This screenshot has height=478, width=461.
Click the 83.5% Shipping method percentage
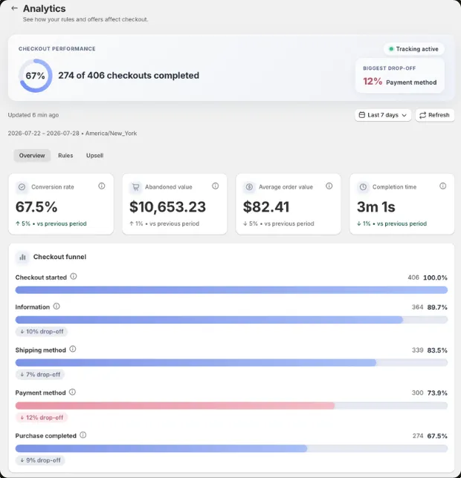[x=437, y=350]
